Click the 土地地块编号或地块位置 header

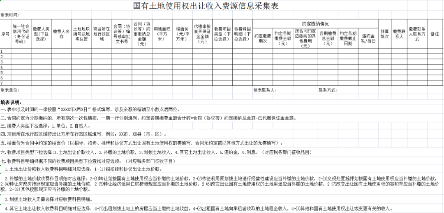coord(81,34)
